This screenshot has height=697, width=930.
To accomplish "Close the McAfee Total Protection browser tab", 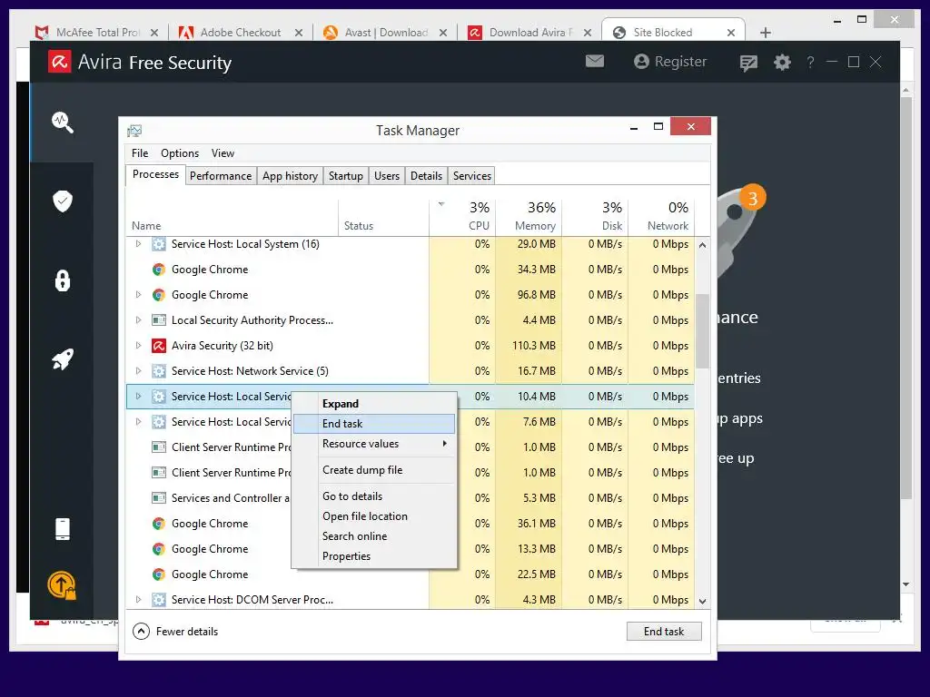I will pyautogui.click(x=154, y=33).
